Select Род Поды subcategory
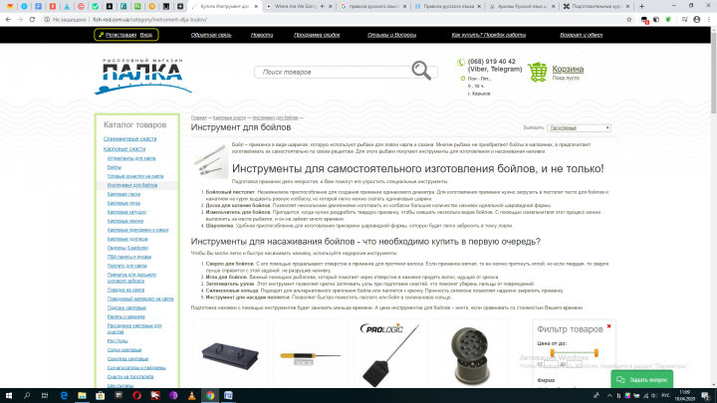Viewport: 717px width, 403px height. coord(118,341)
